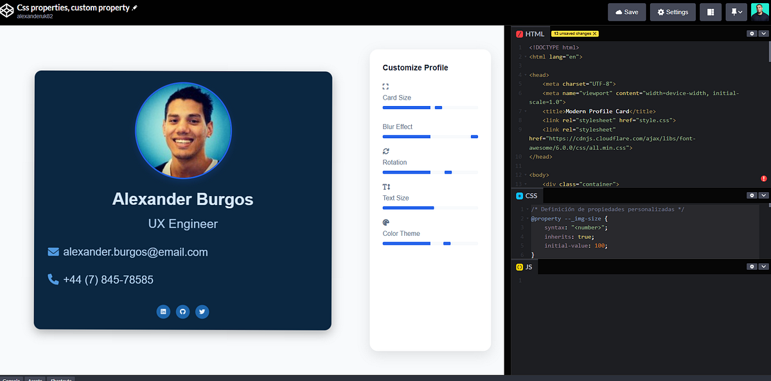
Task: Switch to the Console tab
Action: 12,379
